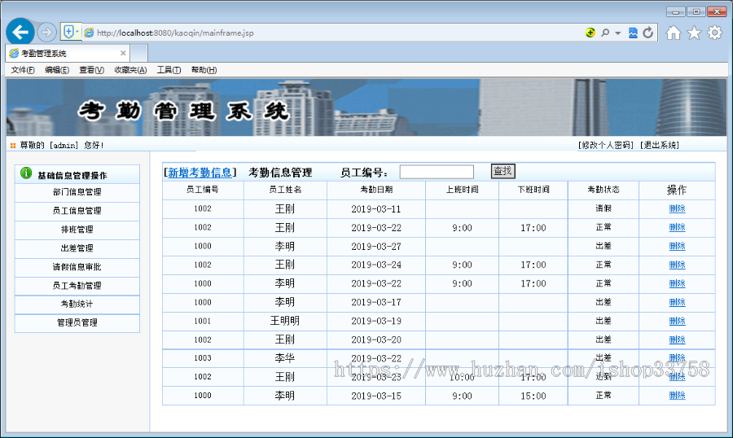Image resolution: width=733 pixels, height=438 pixels.
Task: Delete 王明明's 2019-03-19 record
Action: pos(677,321)
